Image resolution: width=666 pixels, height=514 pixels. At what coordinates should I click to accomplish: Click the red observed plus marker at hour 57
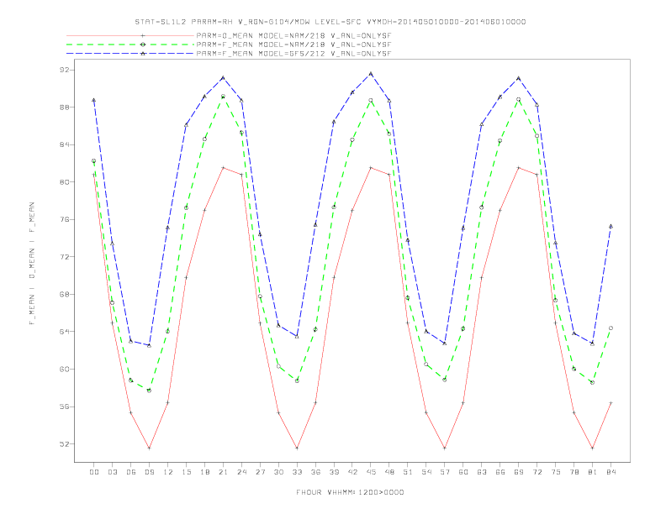click(x=445, y=448)
